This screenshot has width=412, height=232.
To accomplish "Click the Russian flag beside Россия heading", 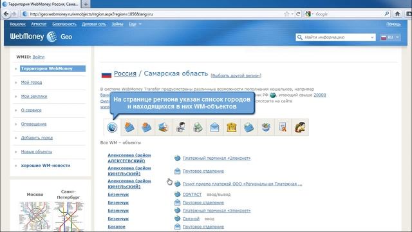I will pos(106,75).
